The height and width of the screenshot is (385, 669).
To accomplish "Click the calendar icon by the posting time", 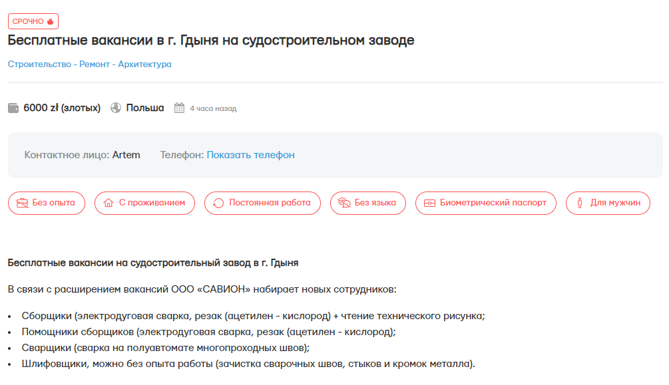I will pyautogui.click(x=179, y=108).
